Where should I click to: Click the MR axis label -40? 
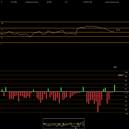coord(126,101)
